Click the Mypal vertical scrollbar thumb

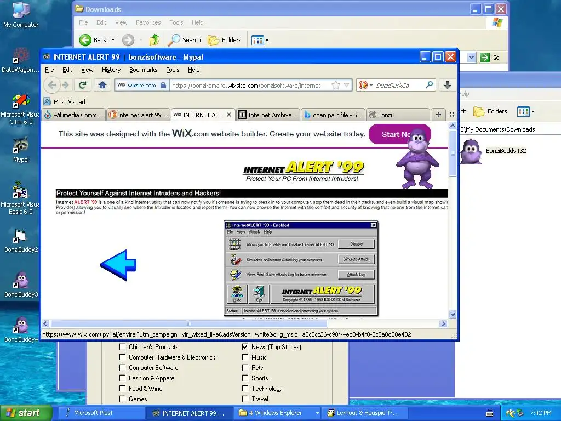pos(453,154)
